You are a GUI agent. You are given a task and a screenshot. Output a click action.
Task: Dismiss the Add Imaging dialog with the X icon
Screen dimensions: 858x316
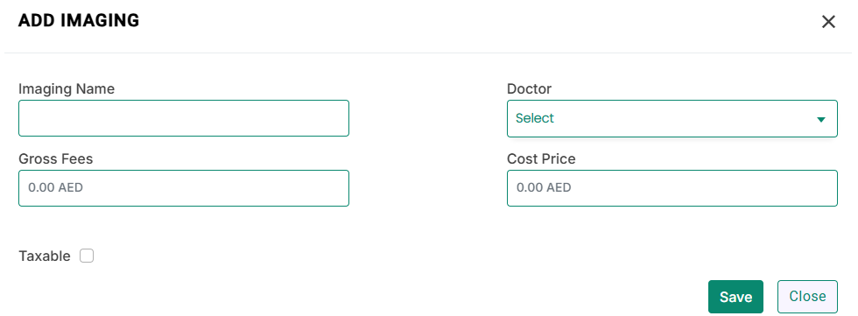tap(828, 22)
